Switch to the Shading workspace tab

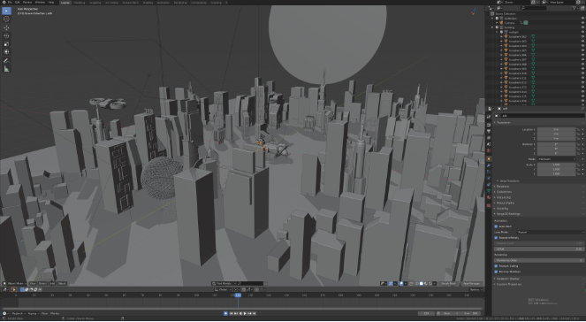(148, 3)
